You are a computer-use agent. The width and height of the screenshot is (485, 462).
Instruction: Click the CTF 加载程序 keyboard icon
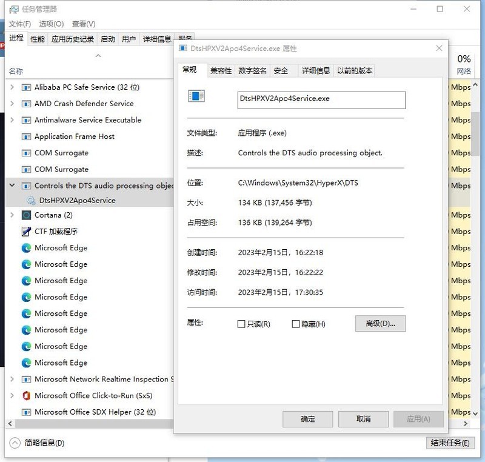pos(25,231)
